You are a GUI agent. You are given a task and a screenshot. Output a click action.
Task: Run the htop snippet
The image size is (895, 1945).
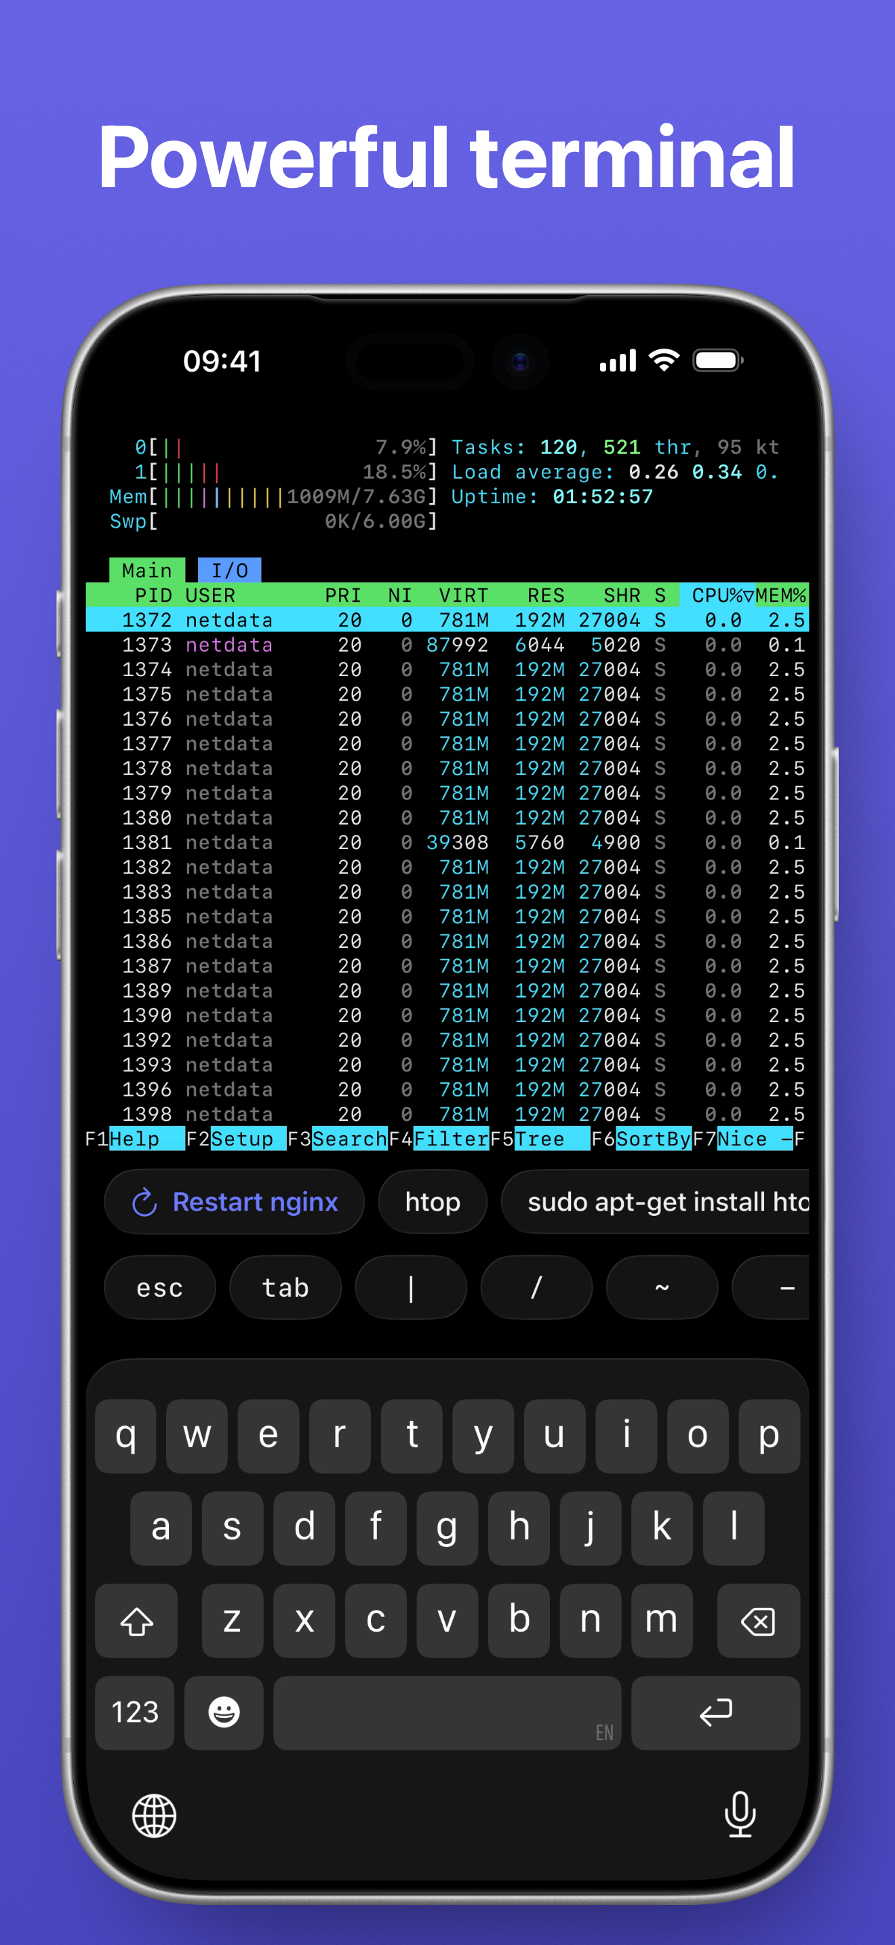[x=433, y=1201]
